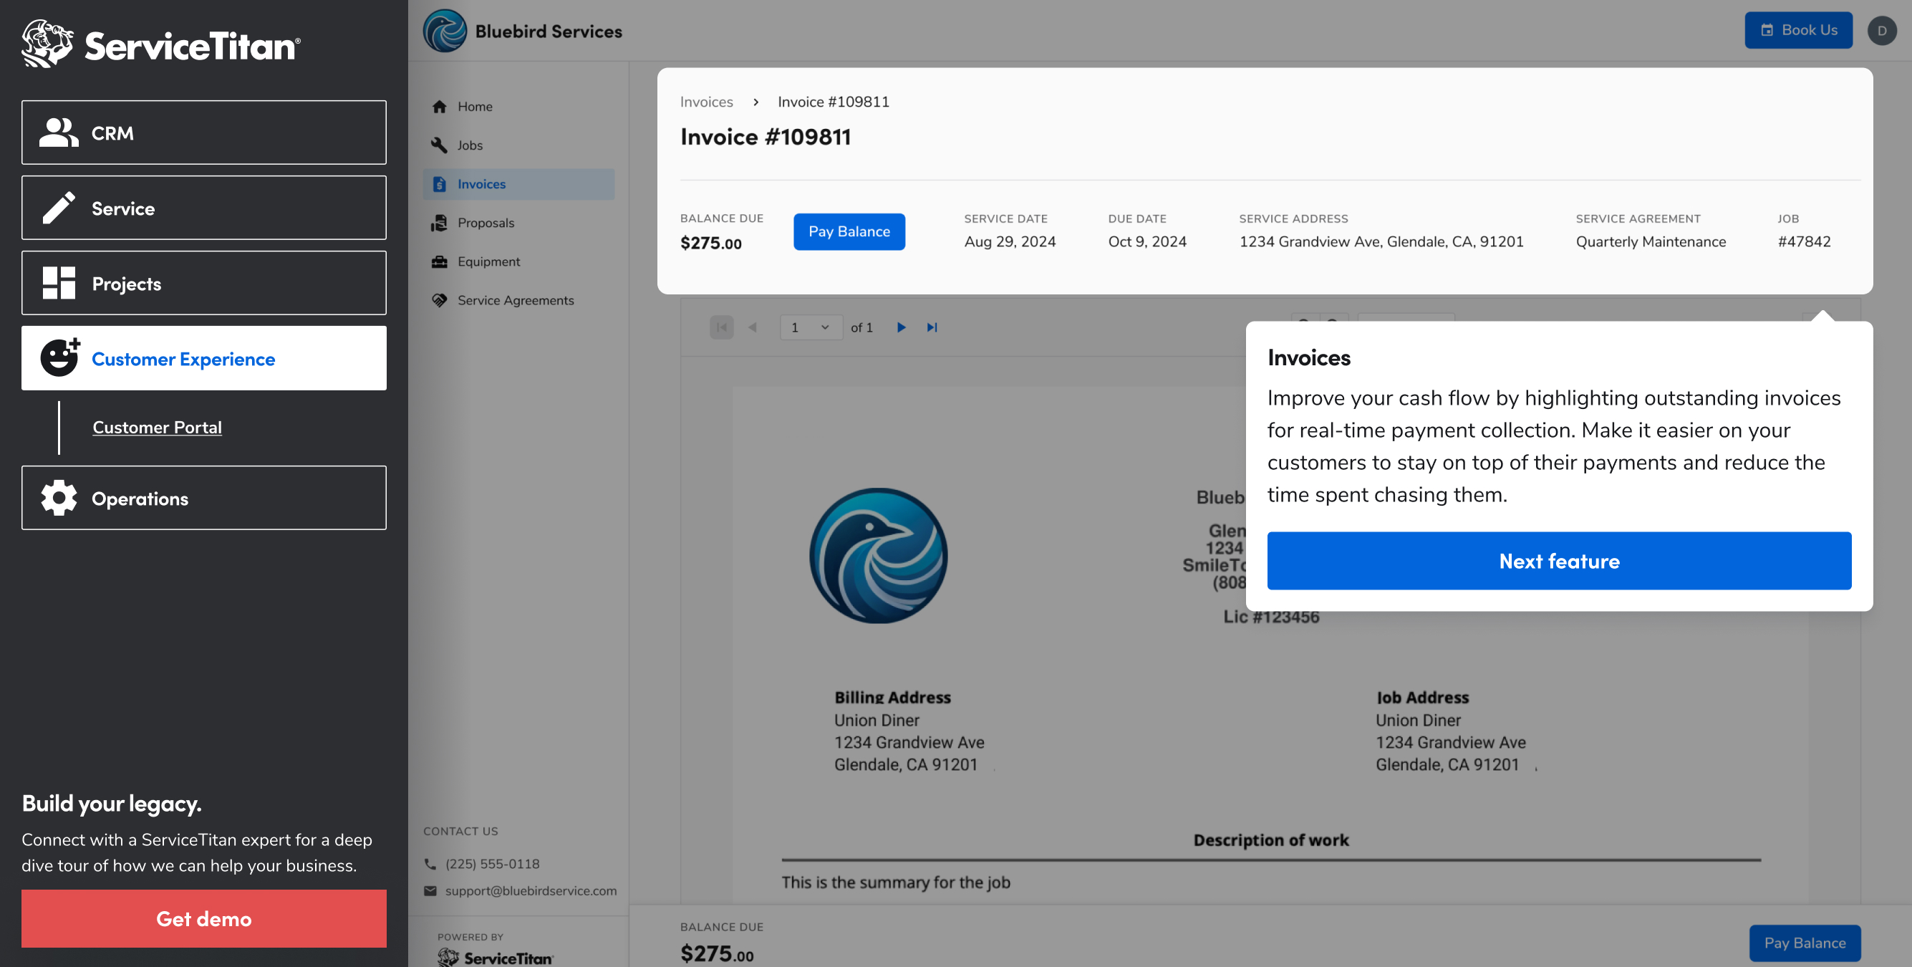Image resolution: width=1912 pixels, height=967 pixels.
Task: Click the red Get demo button
Action: pyautogui.click(x=203, y=919)
